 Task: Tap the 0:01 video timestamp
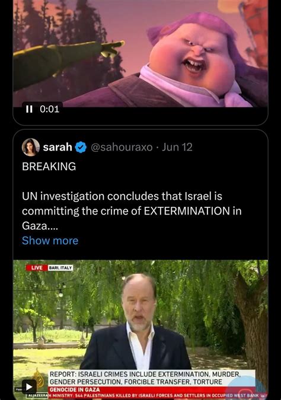point(50,109)
